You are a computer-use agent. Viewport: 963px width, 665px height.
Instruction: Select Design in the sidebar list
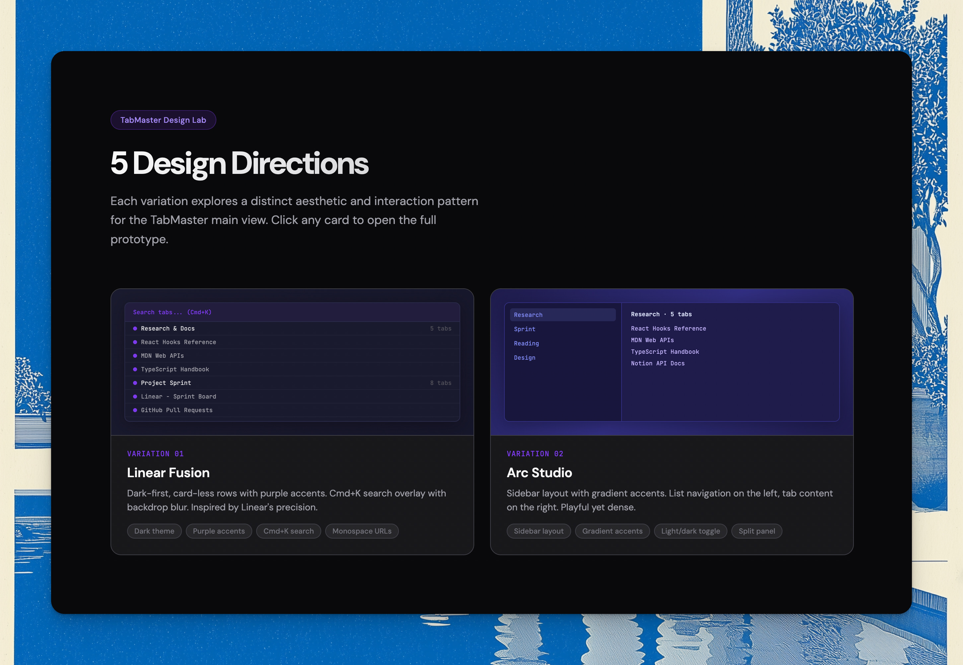click(x=525, y=357)
